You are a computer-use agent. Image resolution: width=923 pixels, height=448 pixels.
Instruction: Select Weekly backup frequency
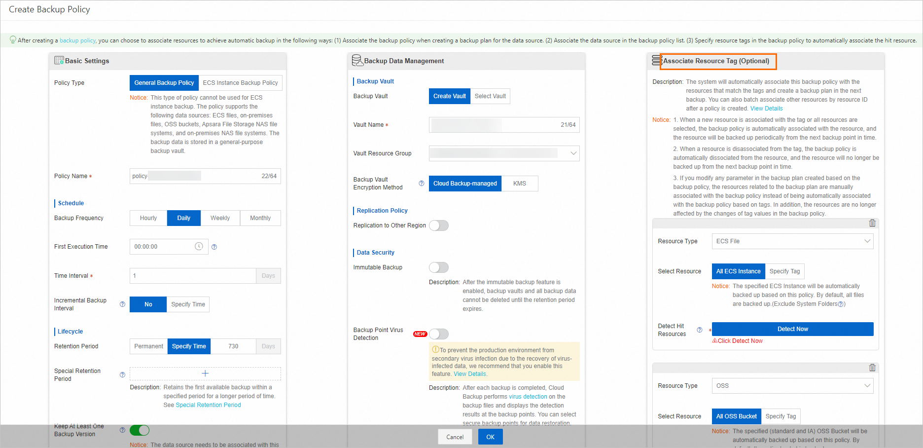[x=220, y=218]
